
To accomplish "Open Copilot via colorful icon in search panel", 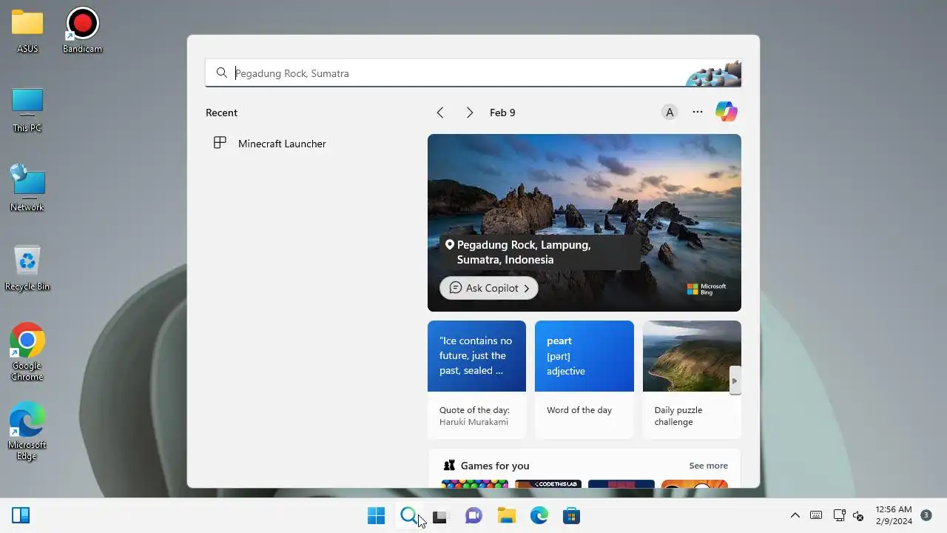I will pos(727,112).
